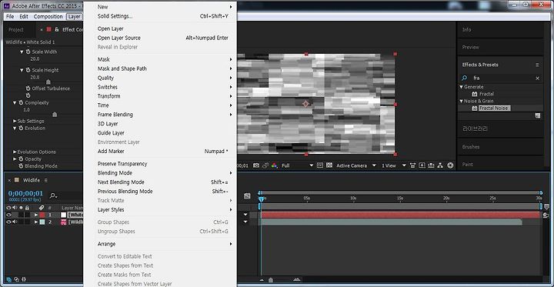Toggle 3D Layer in Layer menu
Screen dimensions: 554x287
pyautogui.click(x=160, y=124)
